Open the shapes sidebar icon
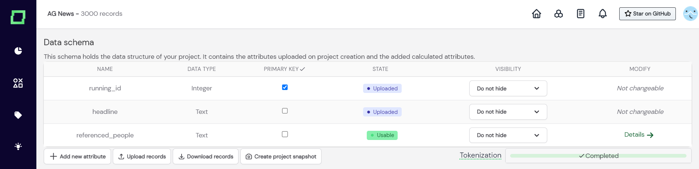699x169 pixels. (18, 83)
